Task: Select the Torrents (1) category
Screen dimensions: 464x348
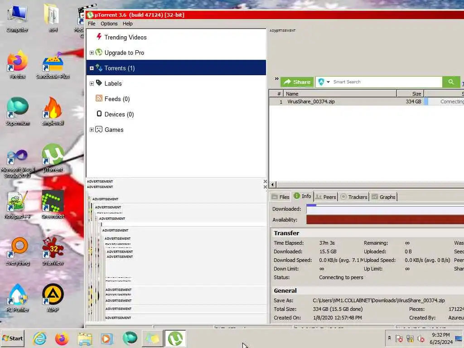Action: click(176, 68)
